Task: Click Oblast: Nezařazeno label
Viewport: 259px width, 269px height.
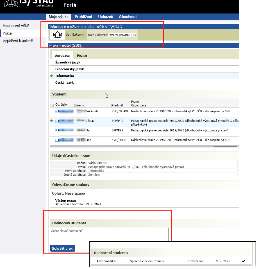Action: (68, 193)
